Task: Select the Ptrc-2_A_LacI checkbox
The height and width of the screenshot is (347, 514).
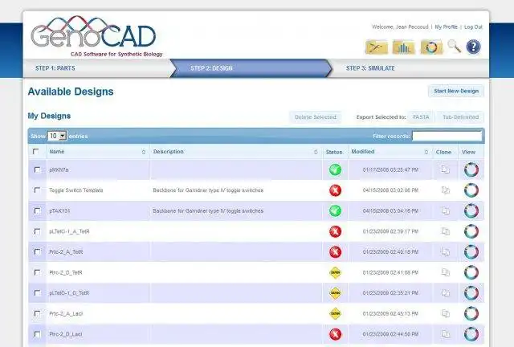Action: [38, 313]
